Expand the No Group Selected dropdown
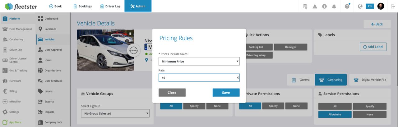Image resolution: width=398 pixels, height=127 pixels. click(x=115, y=113)
